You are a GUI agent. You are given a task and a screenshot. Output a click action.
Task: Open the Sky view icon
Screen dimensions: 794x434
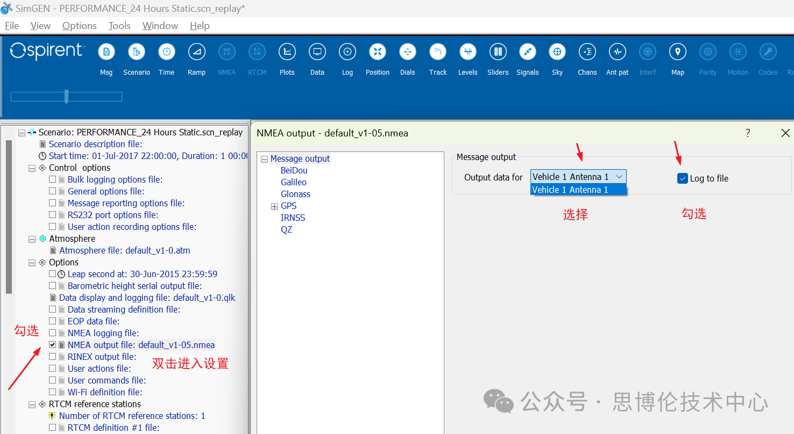557,52
